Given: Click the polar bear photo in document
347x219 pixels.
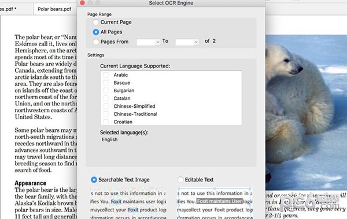Looking at the screenshot, I should point(307,112).
